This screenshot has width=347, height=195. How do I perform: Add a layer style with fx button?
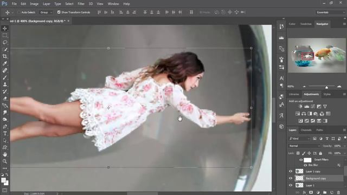coord(304,193)
